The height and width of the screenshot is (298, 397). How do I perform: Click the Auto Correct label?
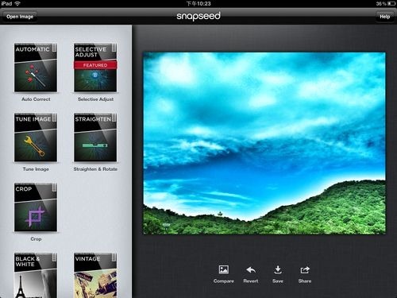tap(36, 99)
